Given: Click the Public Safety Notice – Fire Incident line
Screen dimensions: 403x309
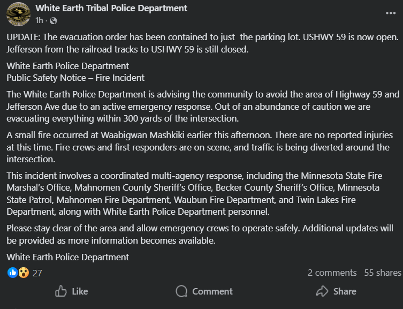Looking at the screenshot, I should [75, 78].
